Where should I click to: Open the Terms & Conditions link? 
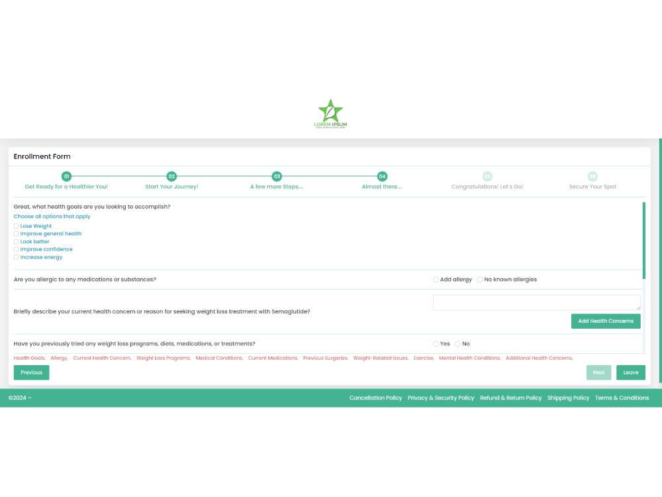(x=622, y=398)
